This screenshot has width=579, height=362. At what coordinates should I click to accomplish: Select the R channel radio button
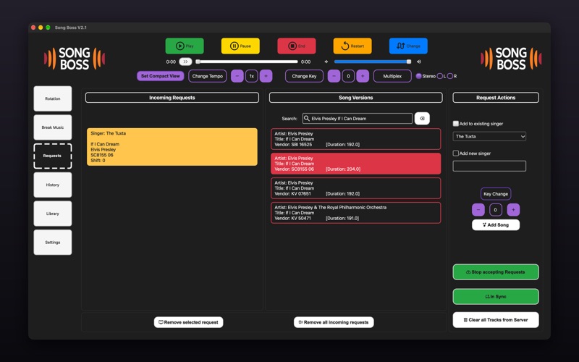click(450, 76)
